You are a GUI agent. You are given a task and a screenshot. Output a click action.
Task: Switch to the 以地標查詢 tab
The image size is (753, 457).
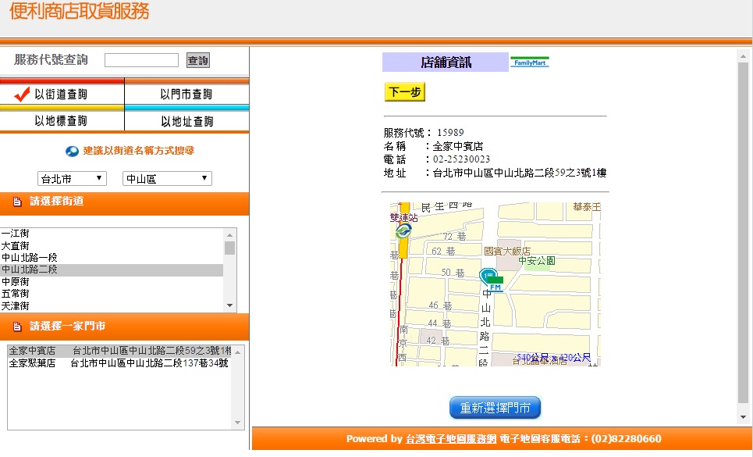point(62,121)
